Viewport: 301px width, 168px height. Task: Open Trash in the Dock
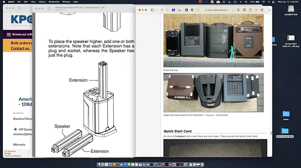[202, 164]
